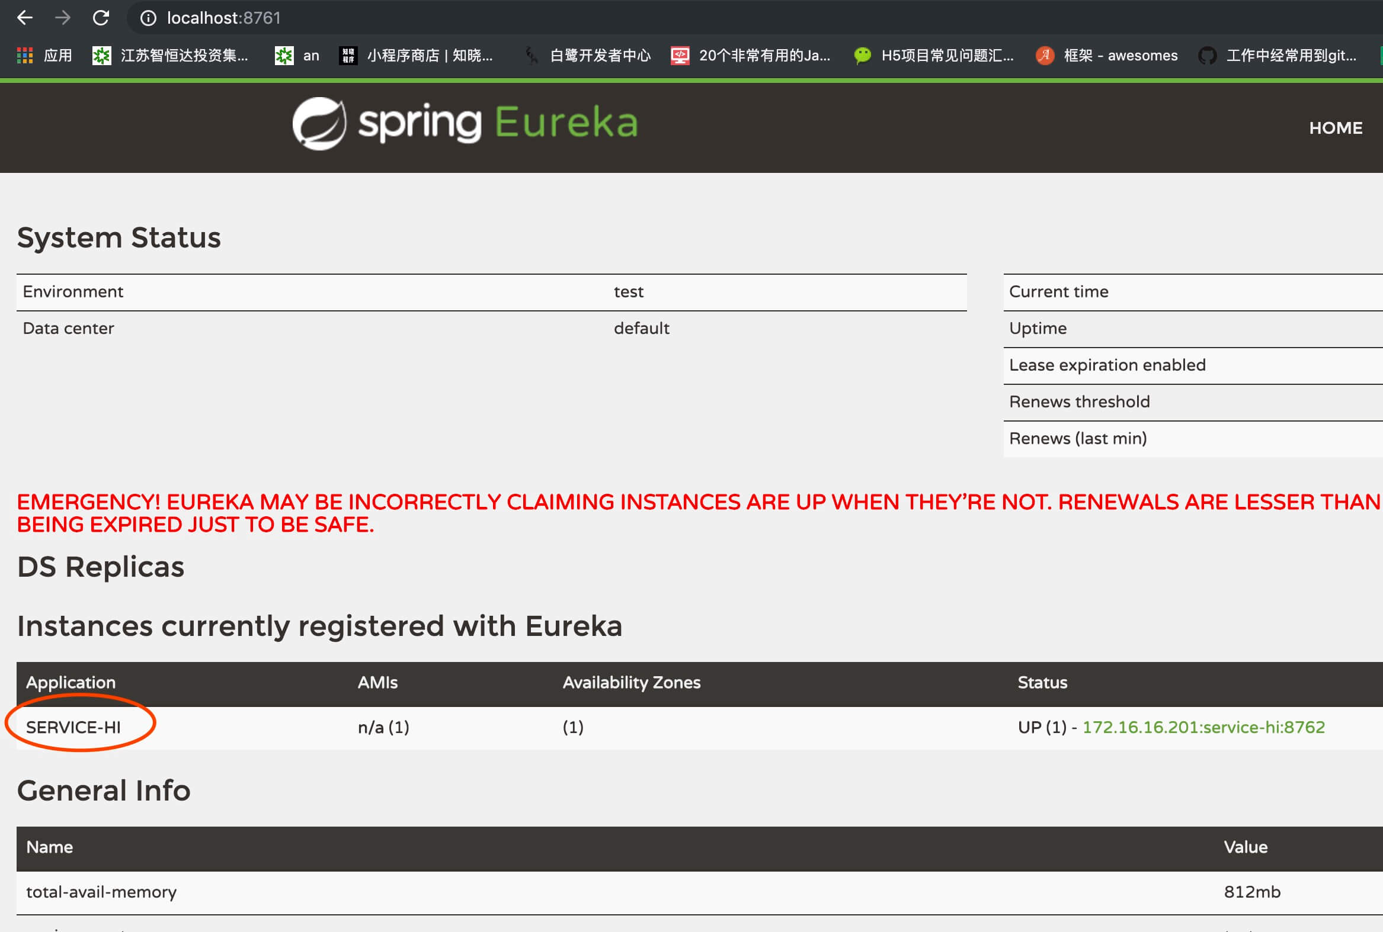Open the 'an' bookmark
The height and width of the screenshot is (932, 1383).
(297, 55)
